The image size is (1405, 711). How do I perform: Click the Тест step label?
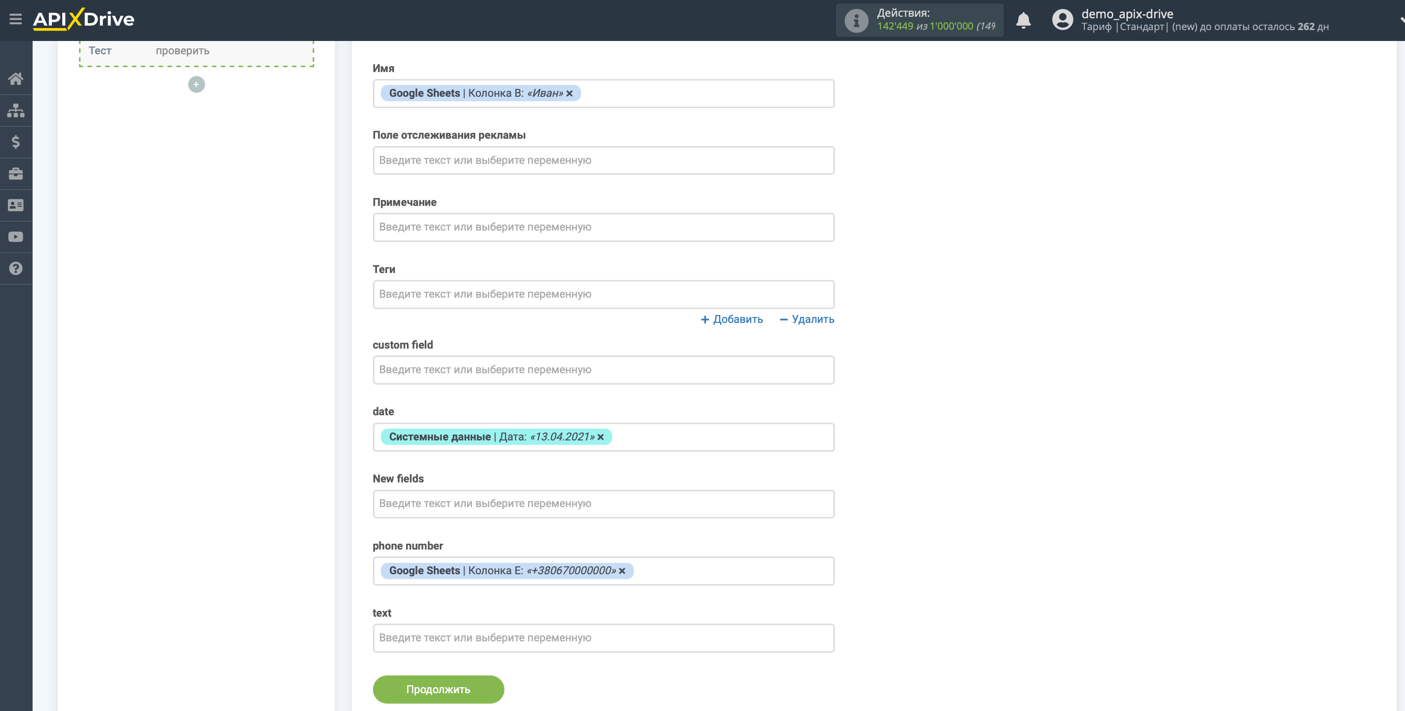(100, 51)
